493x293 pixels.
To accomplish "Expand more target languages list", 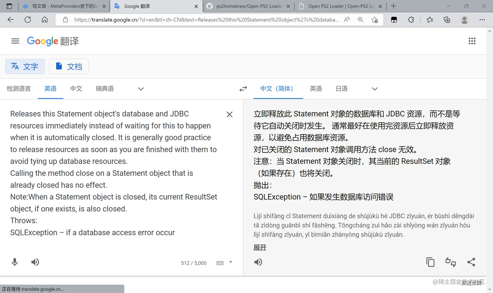I will (x=375, y=89).
